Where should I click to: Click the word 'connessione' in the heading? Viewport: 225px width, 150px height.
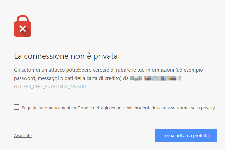(x=46, y=56)
